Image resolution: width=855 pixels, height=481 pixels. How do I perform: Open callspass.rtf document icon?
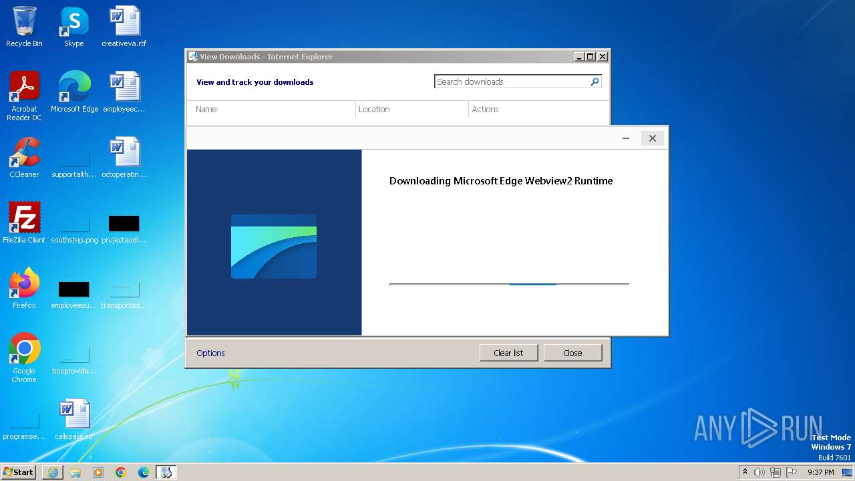click(x=74, y=419)
